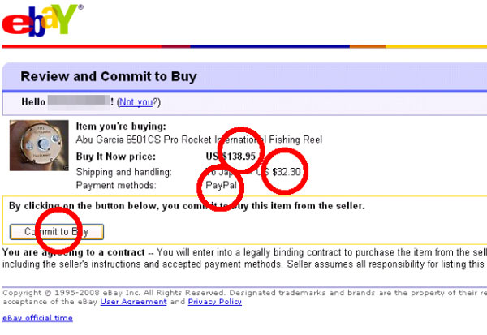Click the Abu Garcia 6501CS item title
Screen dimensions: 487x335
[198, 140]
